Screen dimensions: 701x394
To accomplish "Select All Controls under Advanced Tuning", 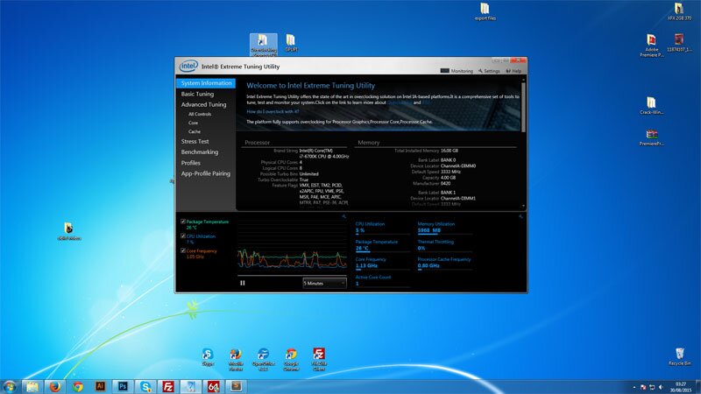I will tap(200, 114).
